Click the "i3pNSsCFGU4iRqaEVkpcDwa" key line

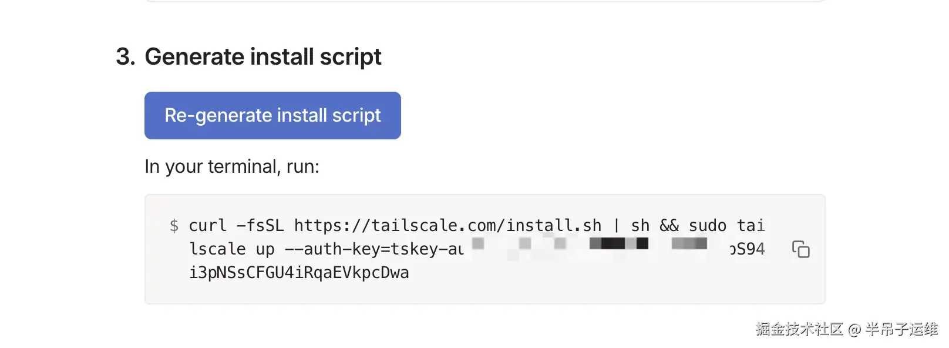pos(299,273)
